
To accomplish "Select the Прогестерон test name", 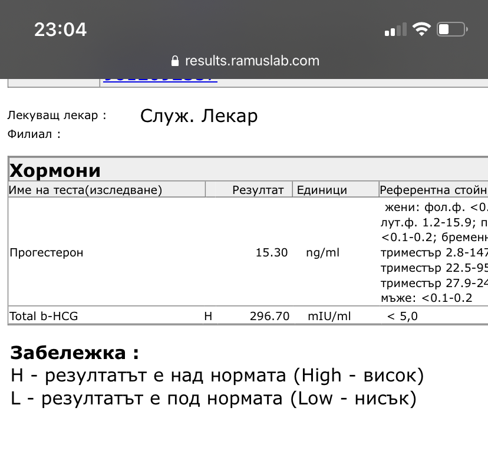I will tap(47, 252).
